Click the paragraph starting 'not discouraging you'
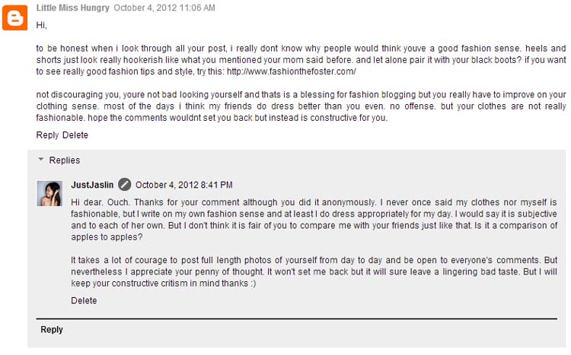 (301, 106)
